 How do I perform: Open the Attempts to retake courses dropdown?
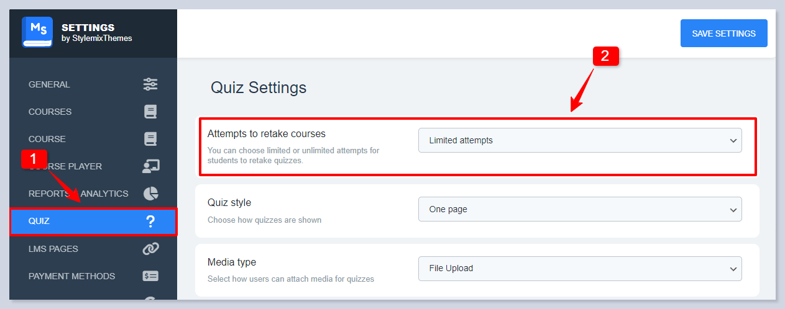click(x=579, y=140)
